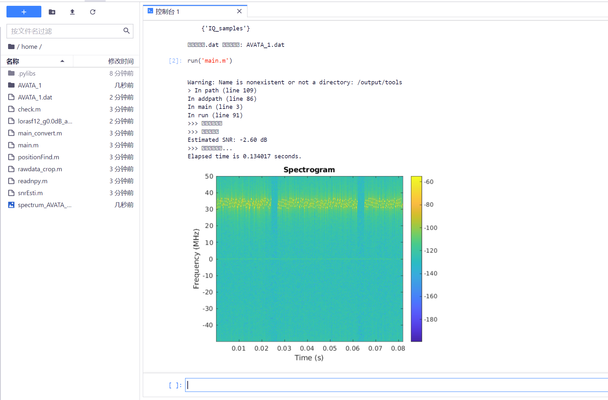This screenshot has width=608, height=400.
Task: Close the console 1 tab
Action: click(x=239, y=11)
